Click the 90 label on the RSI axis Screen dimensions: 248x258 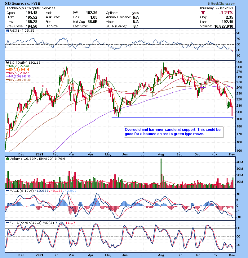click(x=238, y=33)
